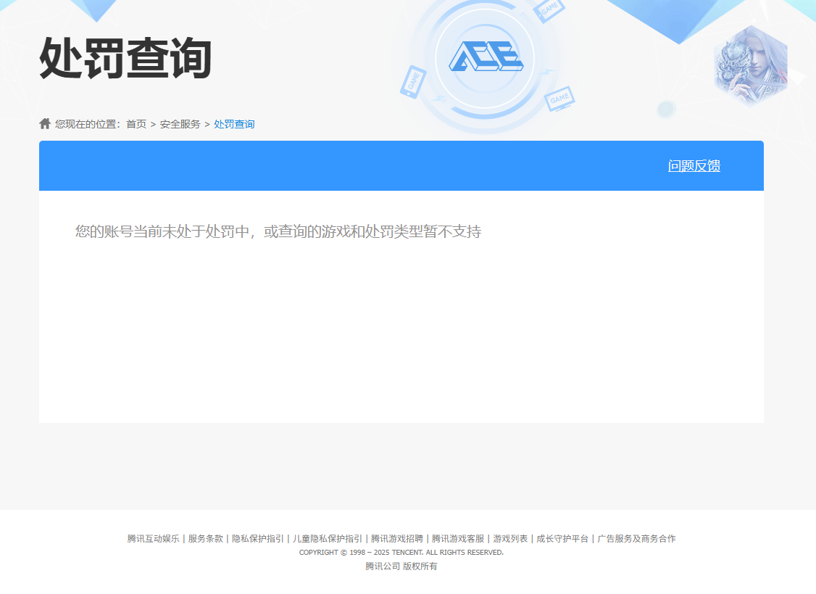Open 游戏列表 in the footer
Image resolution: width=816 pixels, height=594 pixels.
510,539
